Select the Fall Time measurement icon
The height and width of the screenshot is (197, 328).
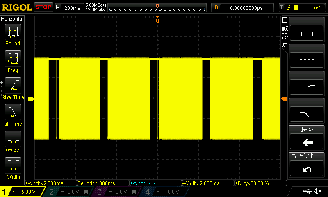[13, 112]
